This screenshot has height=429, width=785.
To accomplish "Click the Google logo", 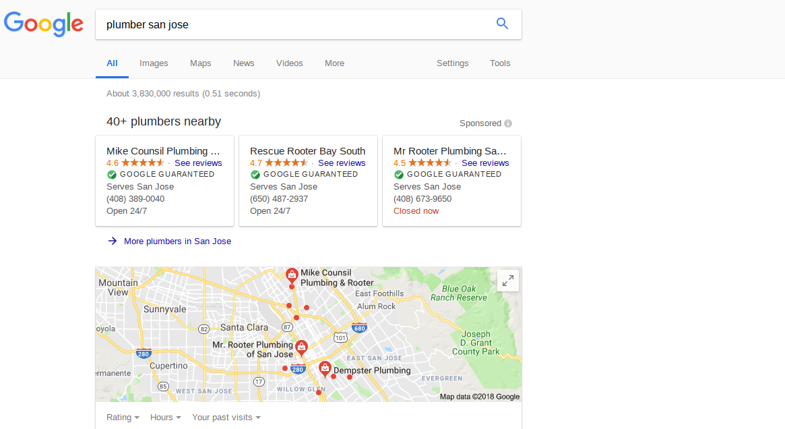I will 44,24.
